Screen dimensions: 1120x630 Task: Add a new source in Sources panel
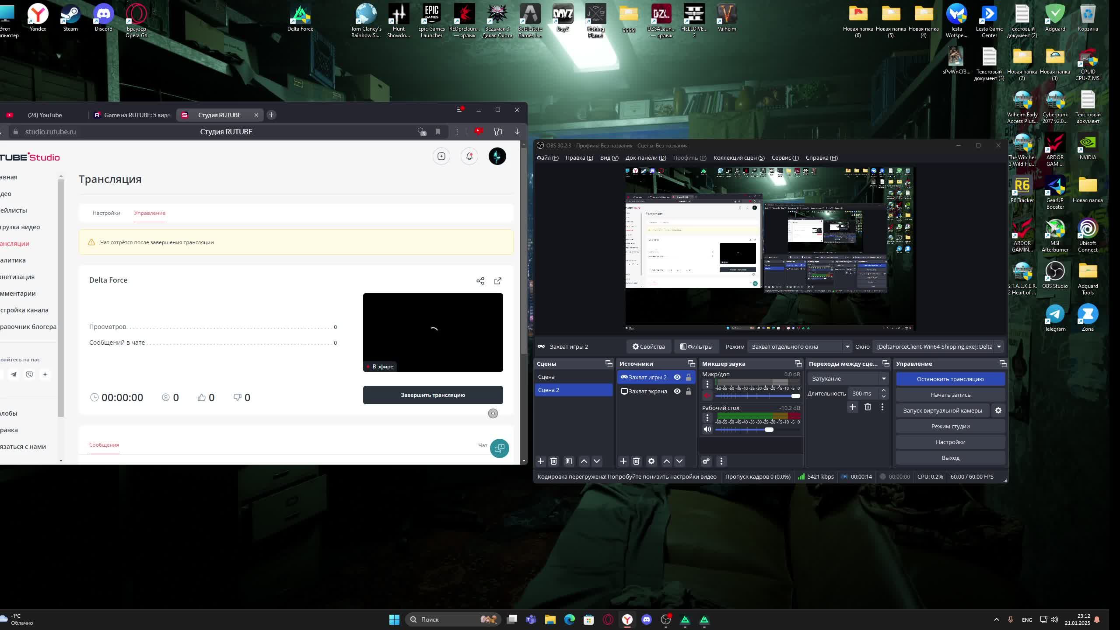623,461
